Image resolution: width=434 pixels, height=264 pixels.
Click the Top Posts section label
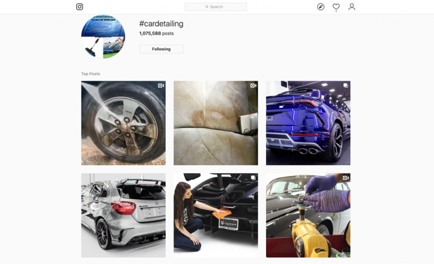(x=90, y=74)
